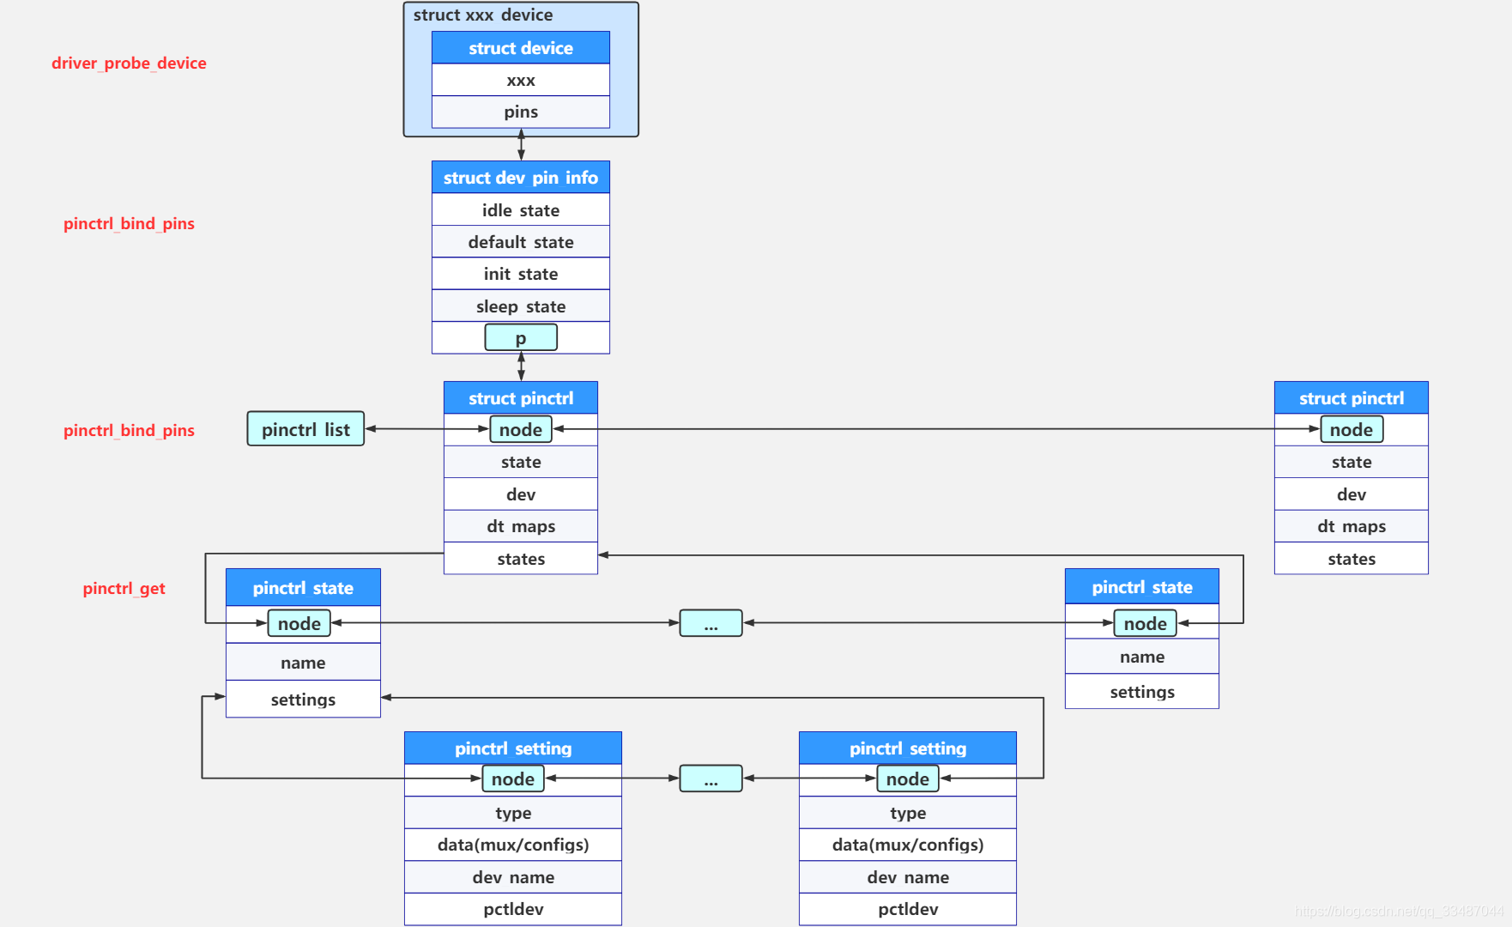
Task: Click the init state row
Action: pyautogui.click(x=520, y=274)
